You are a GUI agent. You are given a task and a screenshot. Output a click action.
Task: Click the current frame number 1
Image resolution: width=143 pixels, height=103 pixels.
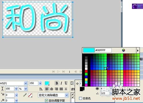pyautogui.click(x=69, y=72)
